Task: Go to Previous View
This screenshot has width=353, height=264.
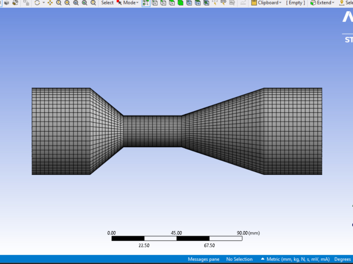Action: pos(93,3)
